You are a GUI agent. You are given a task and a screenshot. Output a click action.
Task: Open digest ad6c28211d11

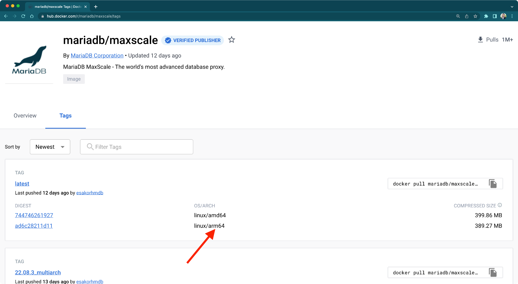point(34,226)
